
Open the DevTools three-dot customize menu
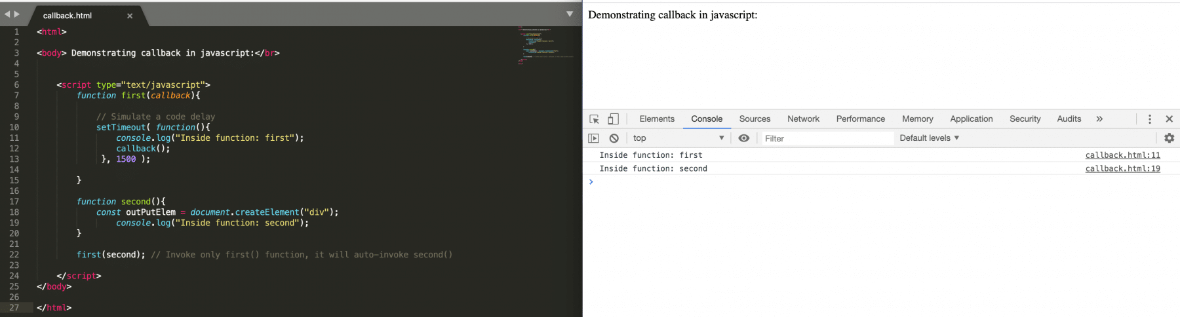1149,119
